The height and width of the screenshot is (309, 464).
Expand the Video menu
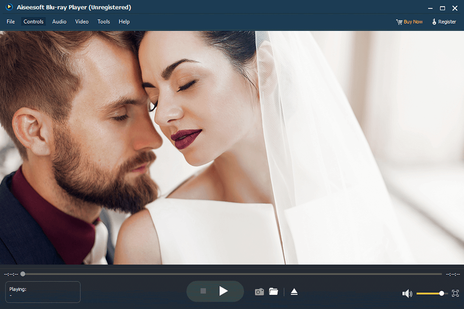[82, 22]
